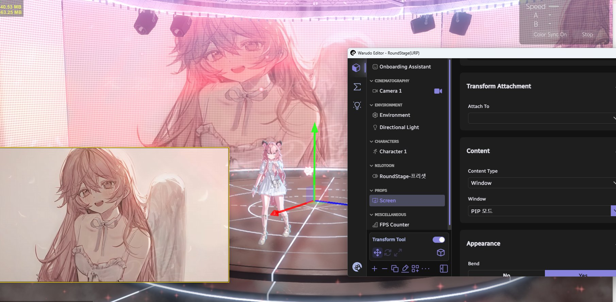Remove the selected asset with minus icon
The height and width of the screenshot is (302, 616).
[x=385, y=269]
